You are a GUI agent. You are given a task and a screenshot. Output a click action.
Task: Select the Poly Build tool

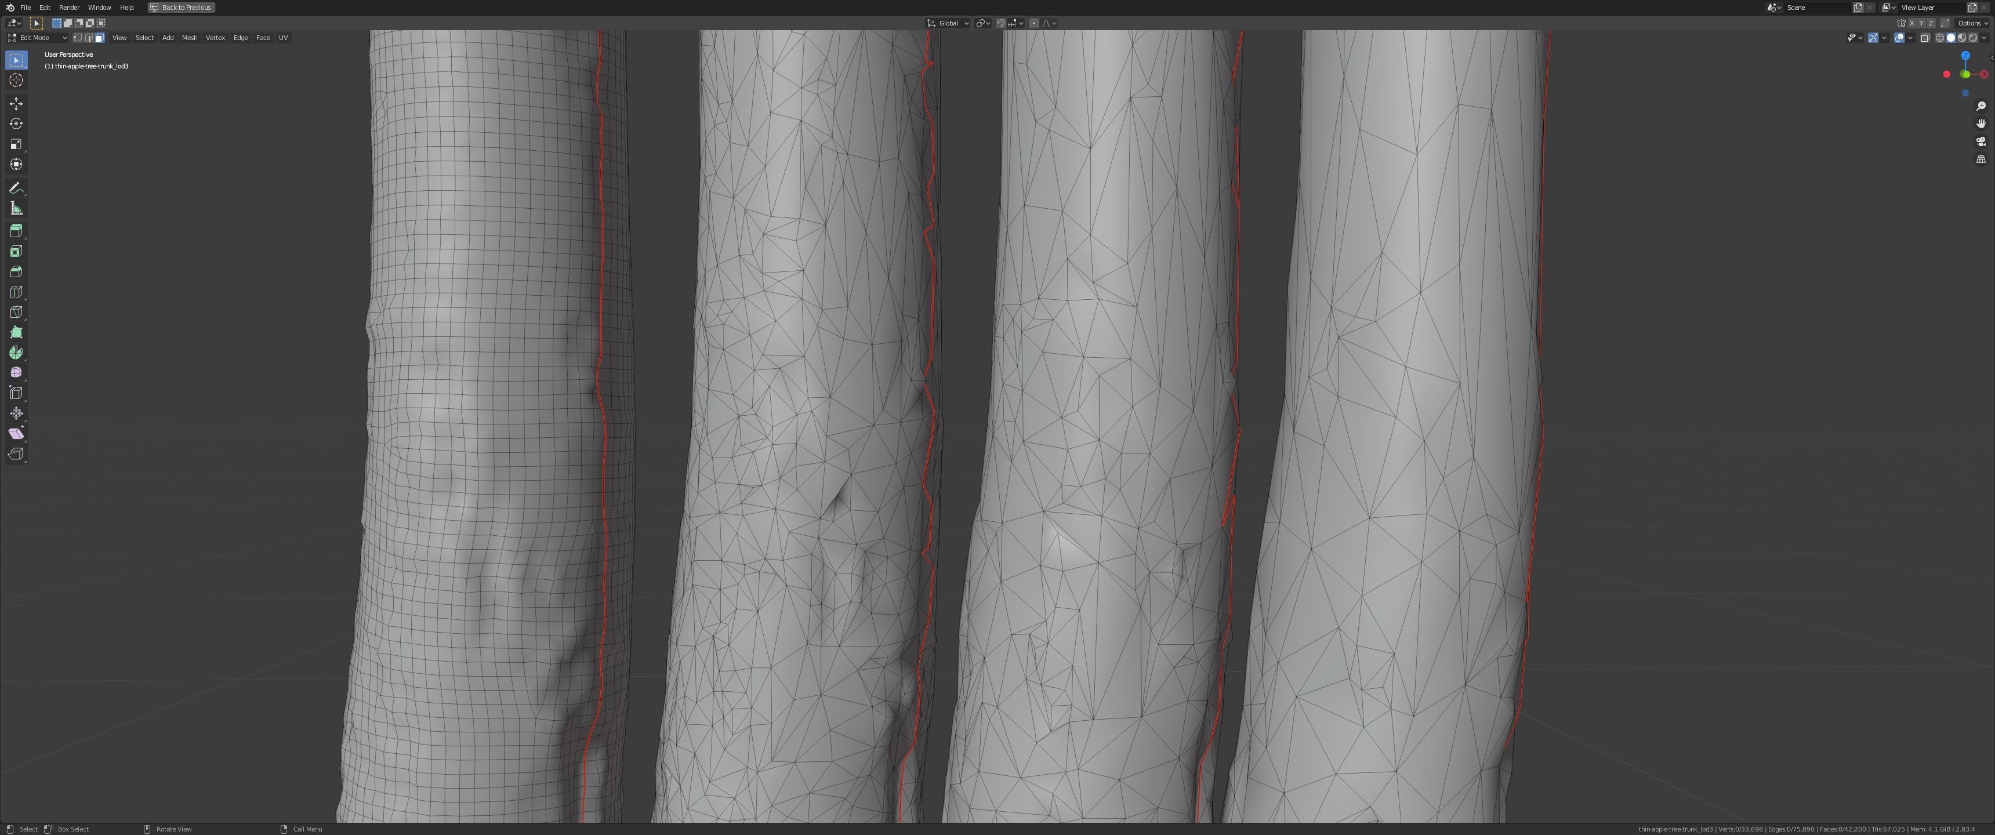coord(16,332)
